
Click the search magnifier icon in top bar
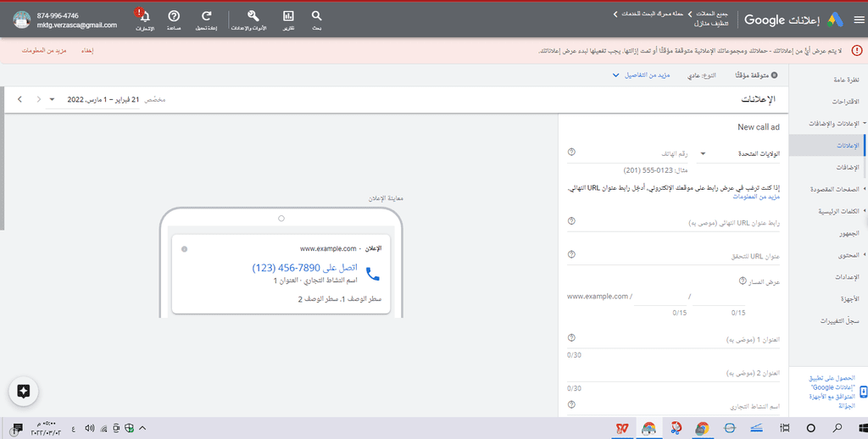click(316, 19)
